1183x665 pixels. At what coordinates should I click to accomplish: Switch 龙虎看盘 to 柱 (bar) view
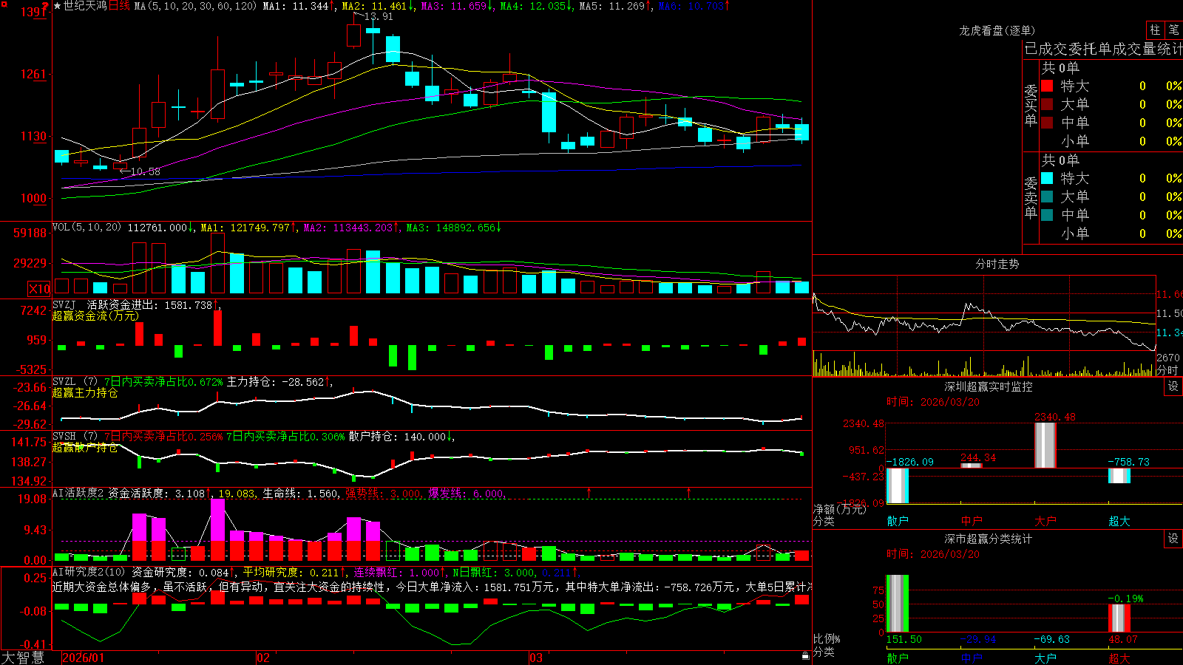coord(1155,30)
